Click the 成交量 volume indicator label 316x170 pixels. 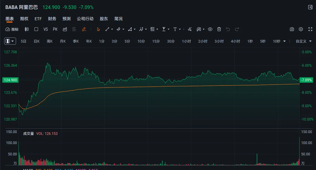click(x=29, y=134)
